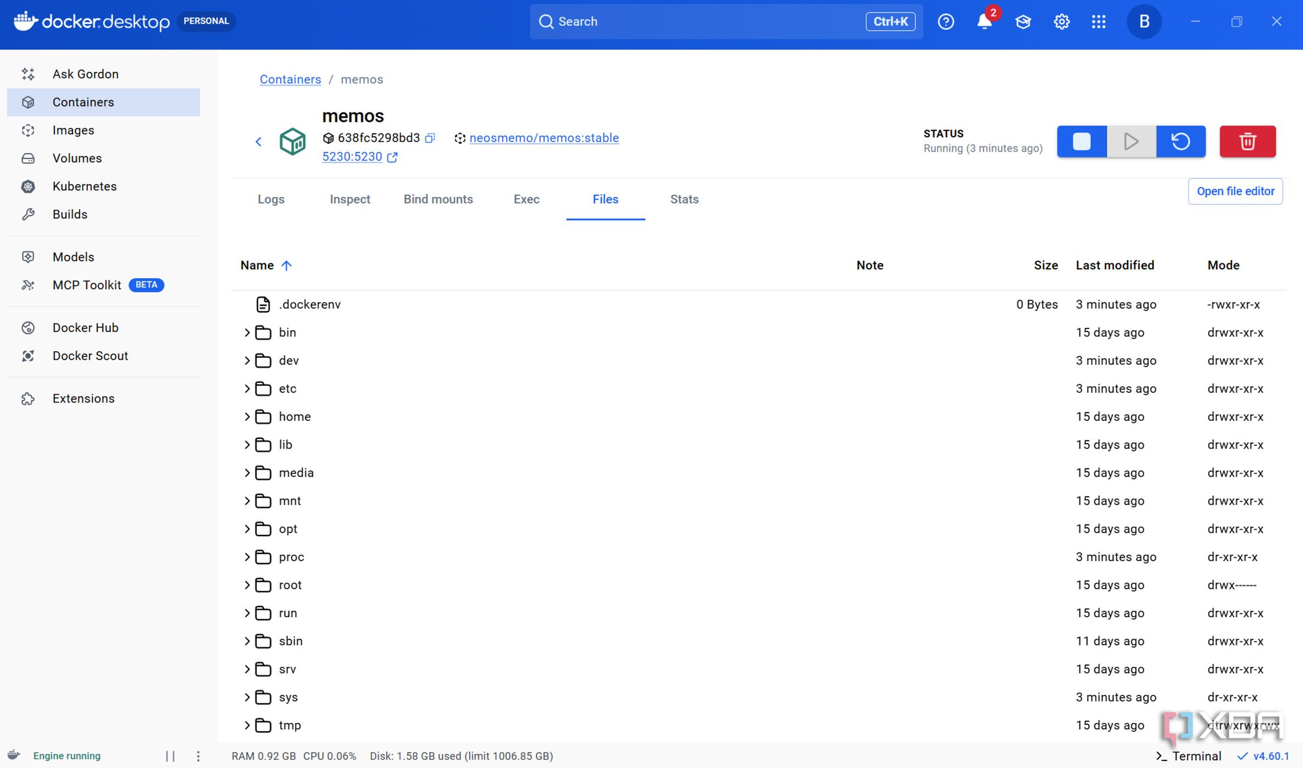Copy container ID 638fc5298bd3
The width and height of the screenshot is (1303, 768).
(x=430, y=138)
